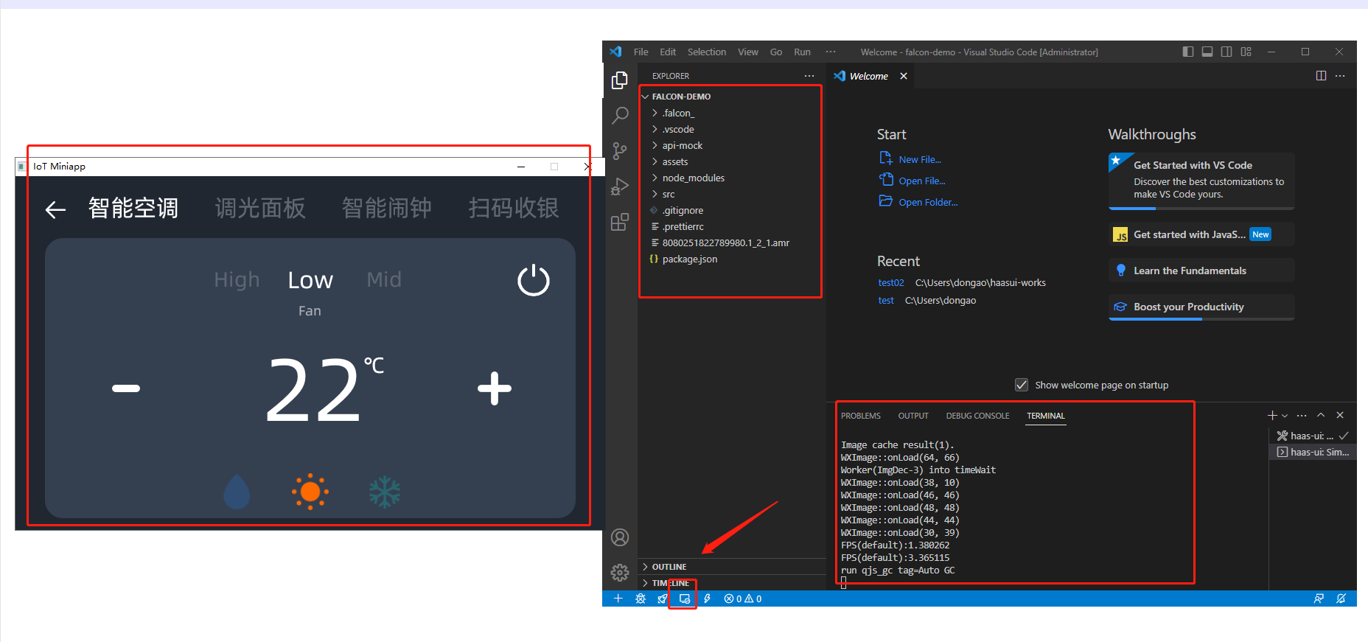Image resolution: width=1368 pixels, height=642 pixels.
Task: Click the plus icon in the status bar
Action: point(618,599)
